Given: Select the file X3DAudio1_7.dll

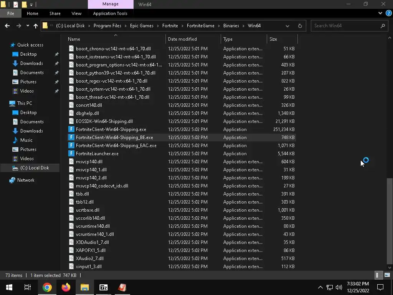Looking at the screenshot, I should [92, 242].
